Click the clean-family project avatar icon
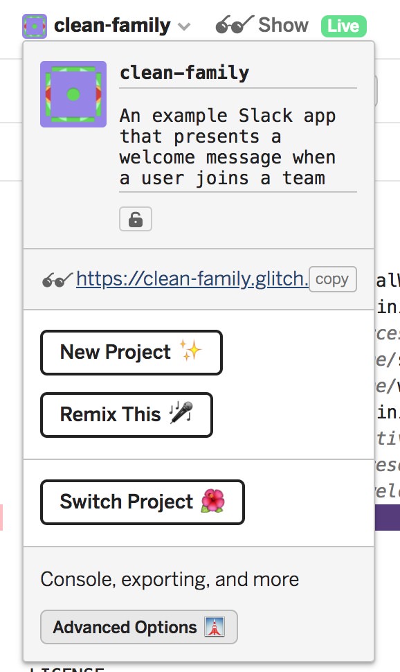Screen dimensions: 400x672 [x=33, y=25]
